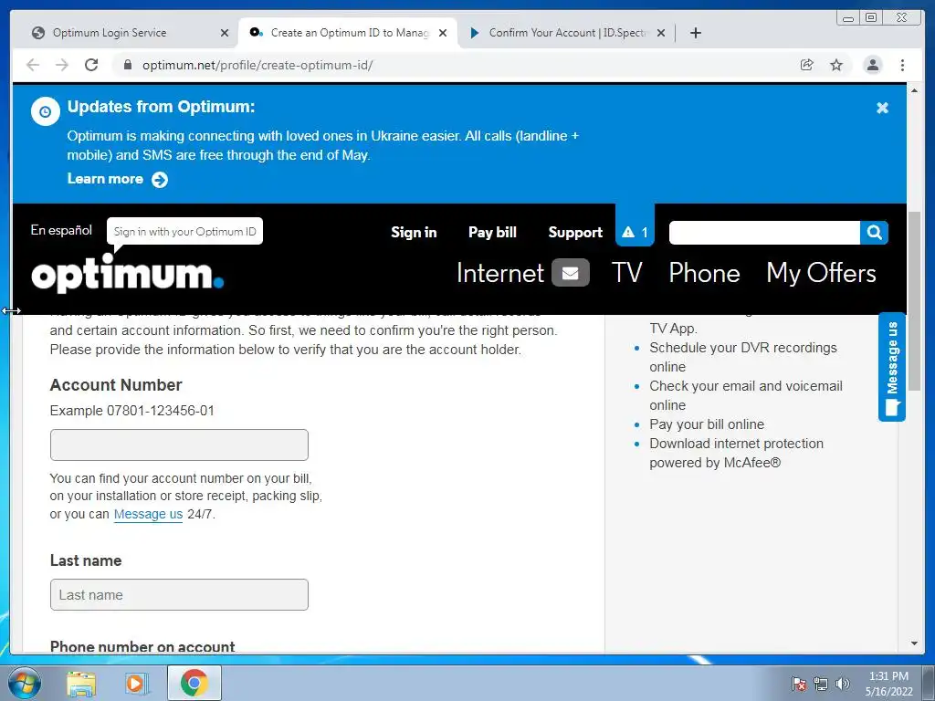The image size is (935, 701).
Task: Bookmark this page with the star
Action: pos(836,65)
